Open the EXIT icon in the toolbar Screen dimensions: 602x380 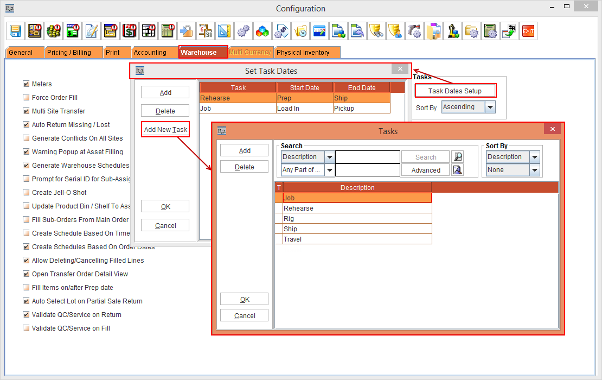528,31
